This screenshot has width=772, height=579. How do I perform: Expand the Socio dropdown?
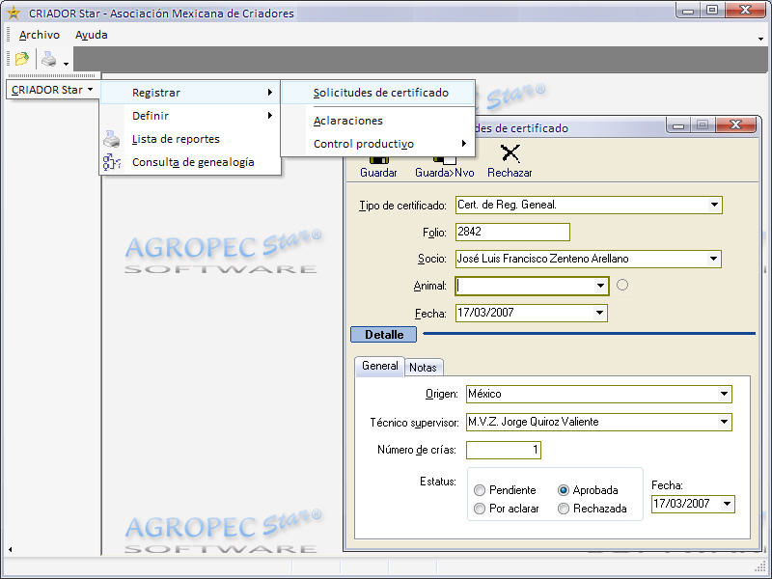(x=713, y=259)
